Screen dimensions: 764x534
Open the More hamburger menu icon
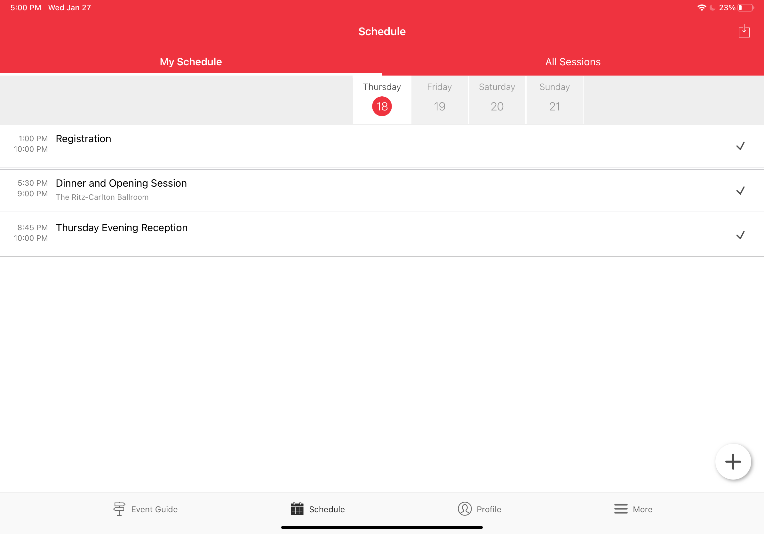pos(621,509)
